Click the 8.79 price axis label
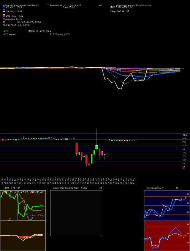The height and width of the screenshot is (251, 190). pos(184,146)
